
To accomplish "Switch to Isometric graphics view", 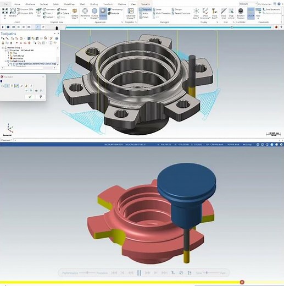I will (49, 9).
